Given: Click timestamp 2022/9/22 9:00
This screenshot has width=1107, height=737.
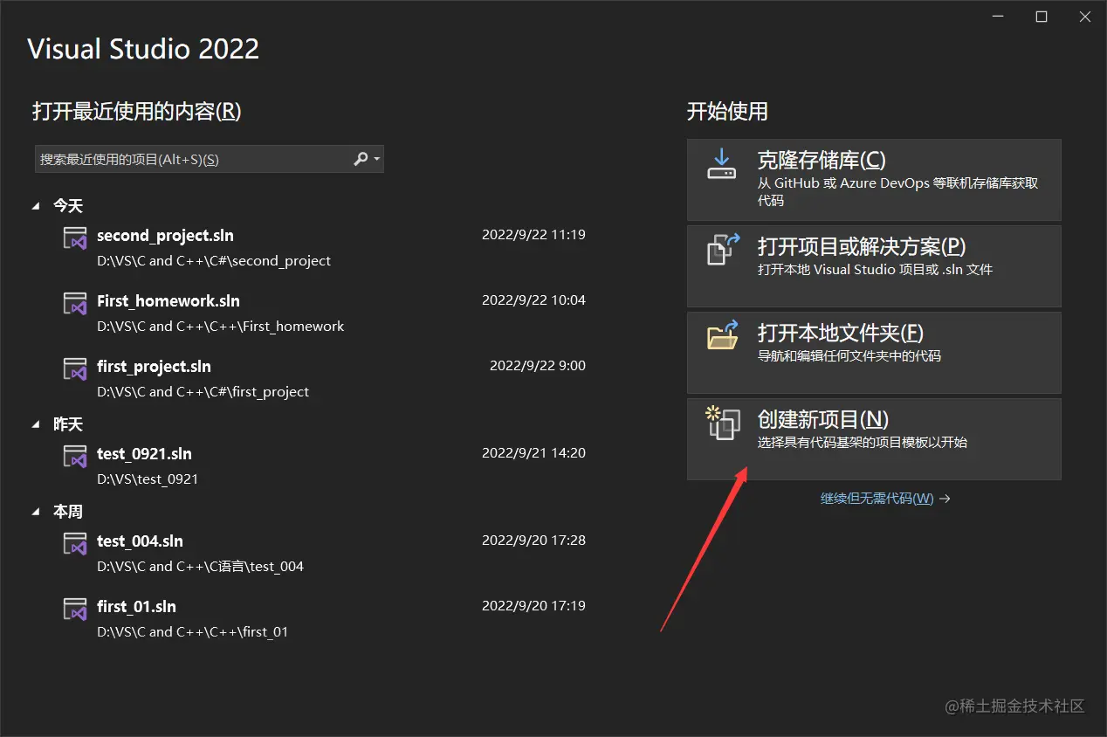Looking at the screenshot, I should click(x=538, y=366).
